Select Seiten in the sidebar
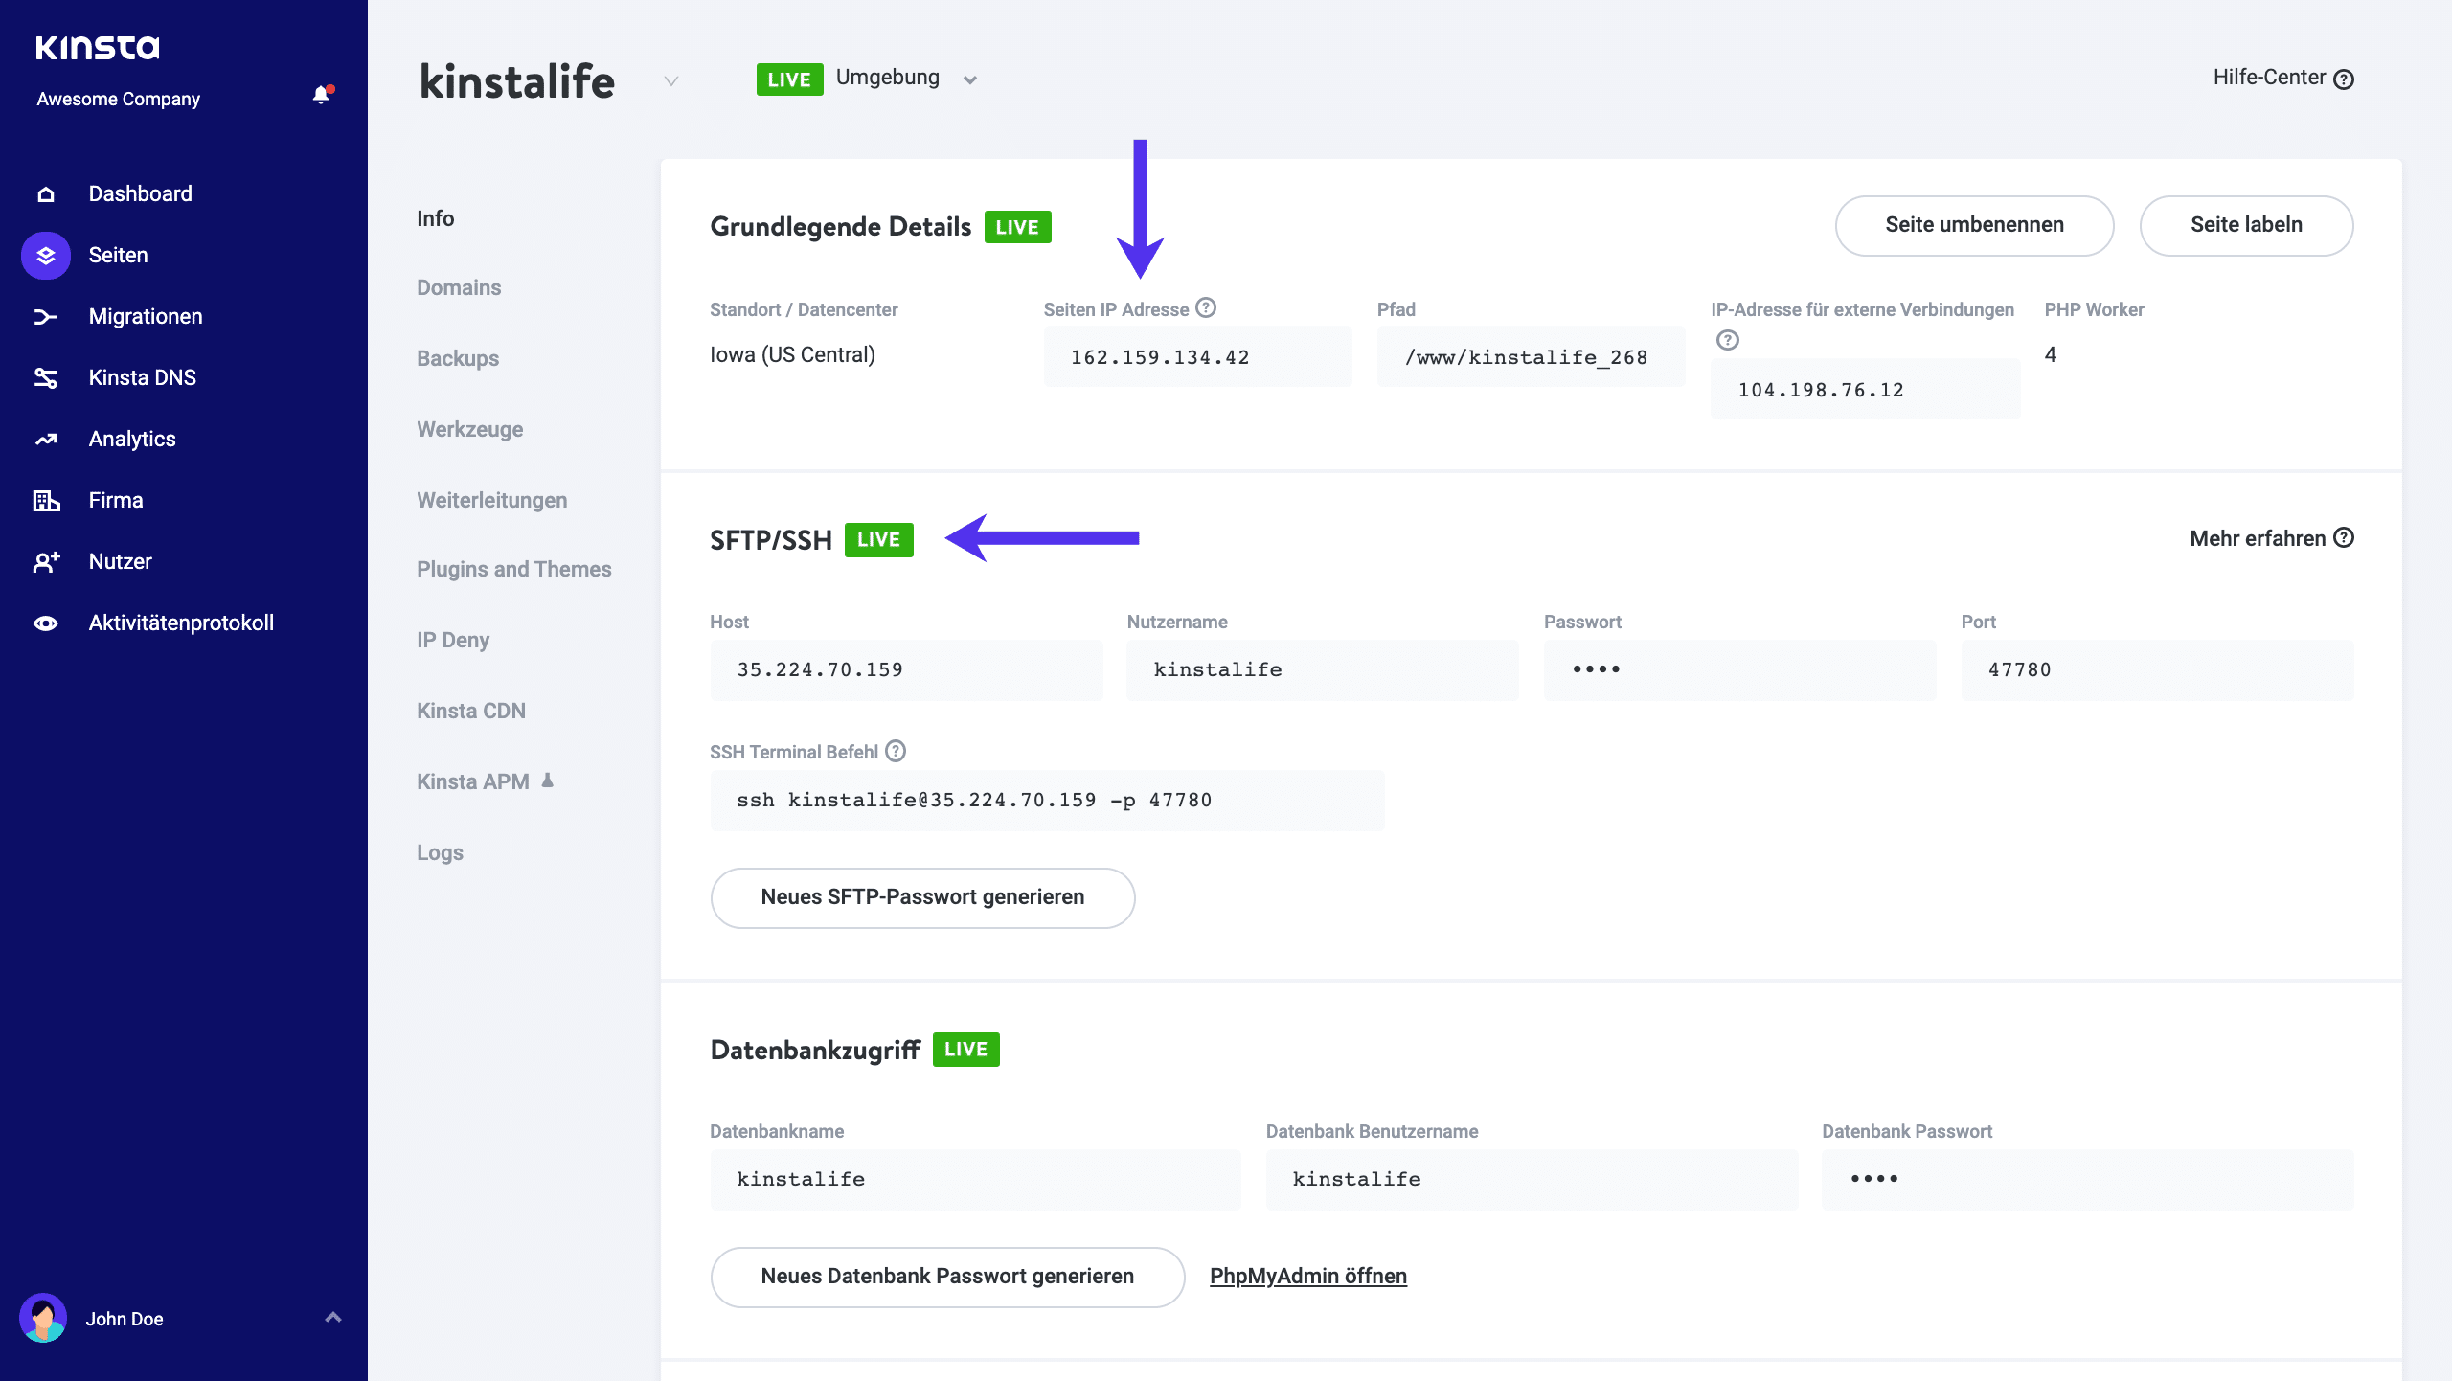Viewport: 2452px width, 1381px height. 117,255
